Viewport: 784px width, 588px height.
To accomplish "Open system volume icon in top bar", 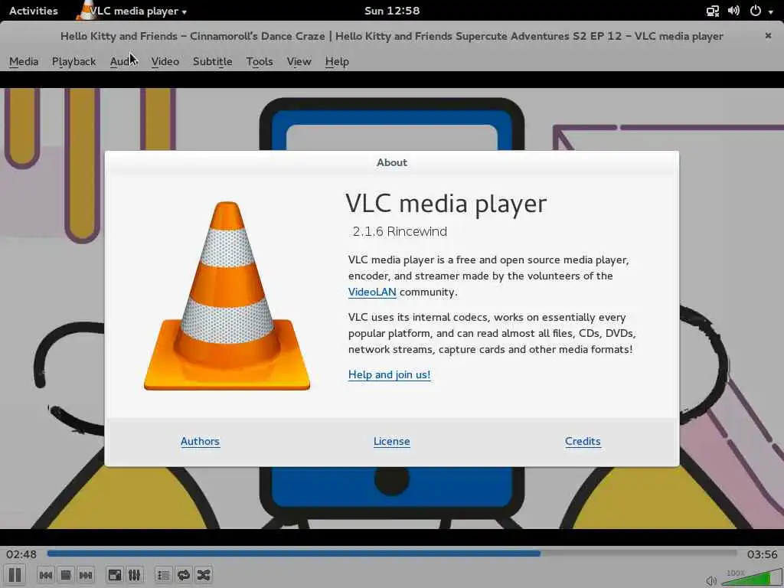I will pos(733,11).
